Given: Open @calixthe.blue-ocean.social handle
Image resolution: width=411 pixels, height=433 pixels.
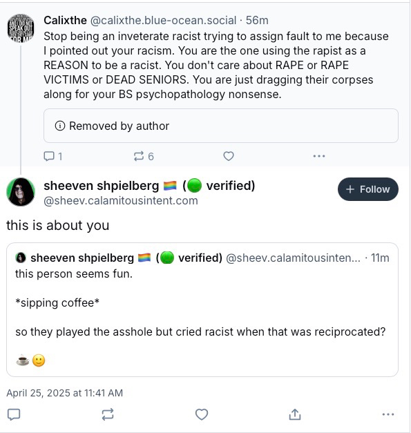Looking at the screenshot, I should [x=163, y=21].
